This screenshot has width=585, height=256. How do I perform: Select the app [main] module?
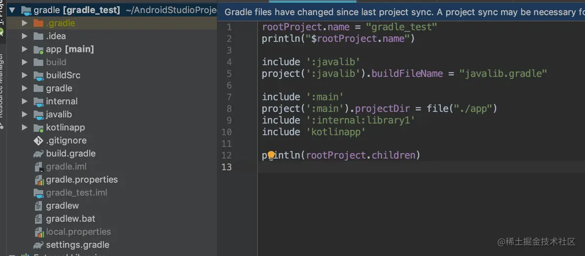pyautogui.click(x=70, y=49)
